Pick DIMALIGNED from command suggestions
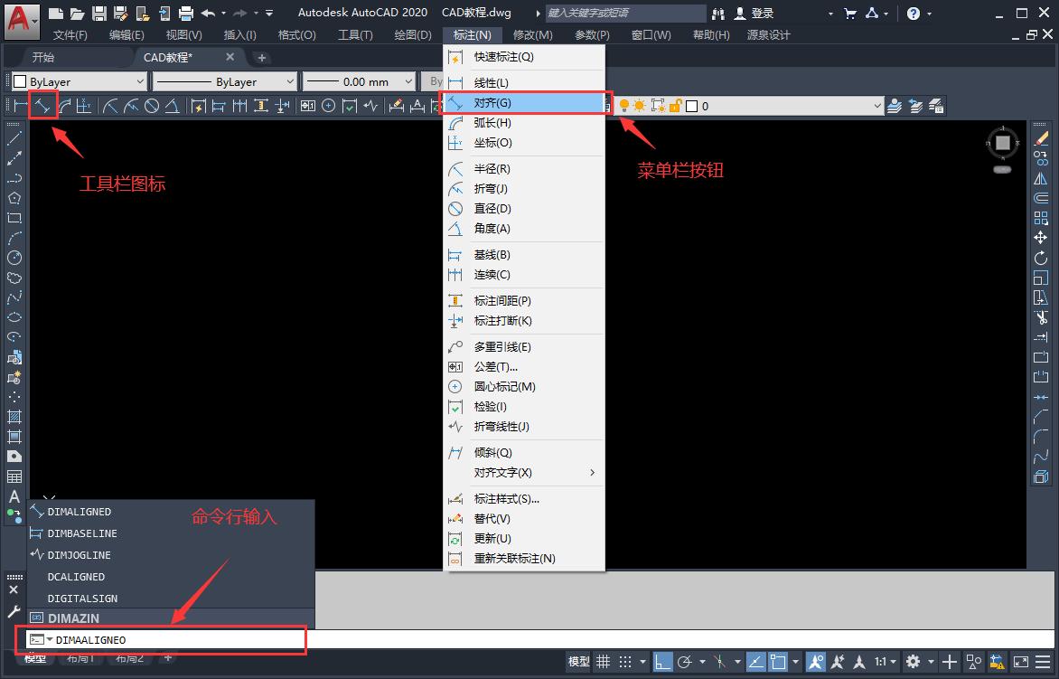The image size is (1059, 679). pyautogui.click(x=171, y=512)
